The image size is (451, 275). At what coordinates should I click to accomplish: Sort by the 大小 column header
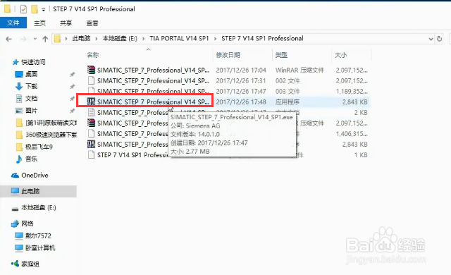340,55
